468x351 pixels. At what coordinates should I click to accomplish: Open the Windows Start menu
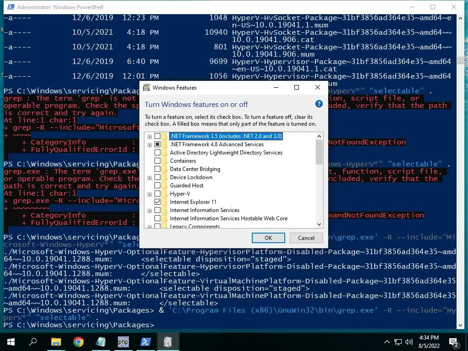(x=11, y=342)
